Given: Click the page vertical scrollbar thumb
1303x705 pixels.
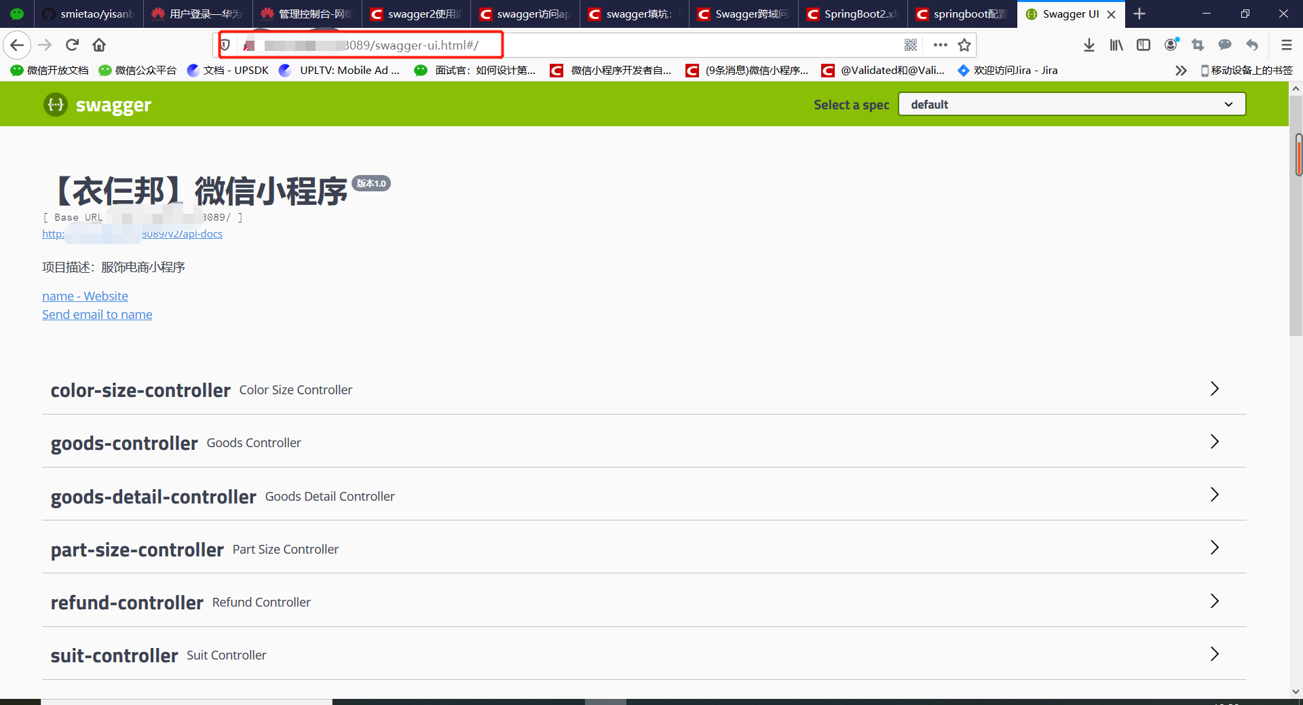Looking at the screenshot, I should tap(1296, 216).
